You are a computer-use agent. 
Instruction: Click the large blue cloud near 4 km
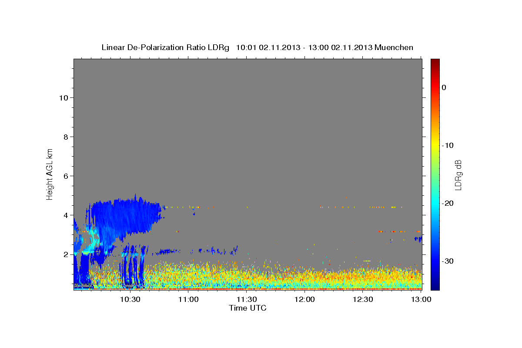pyautogui.click(x=128, y=215)
